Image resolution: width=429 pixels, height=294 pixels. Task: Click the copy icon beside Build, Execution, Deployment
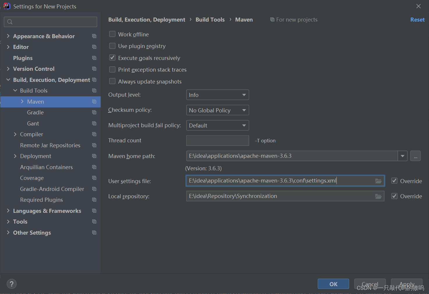94,80
